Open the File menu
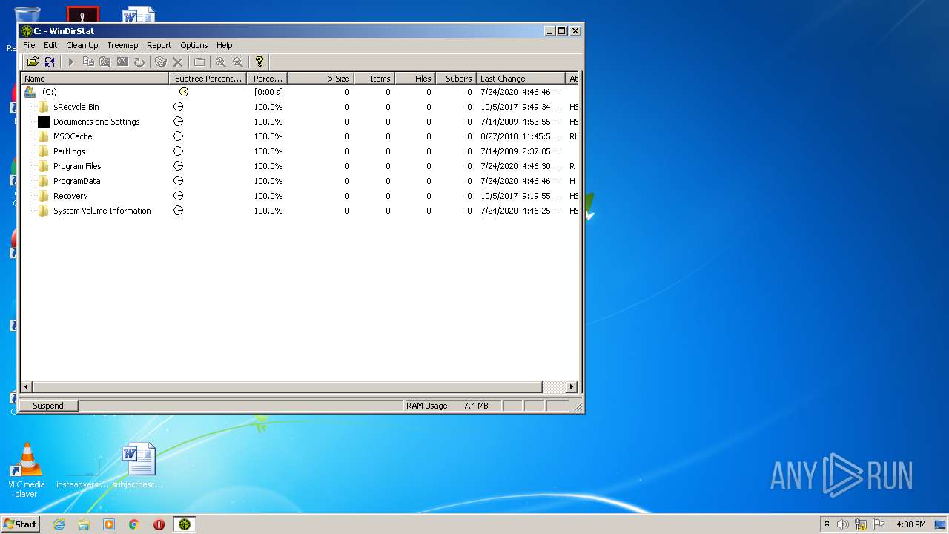 coord(29,45)
